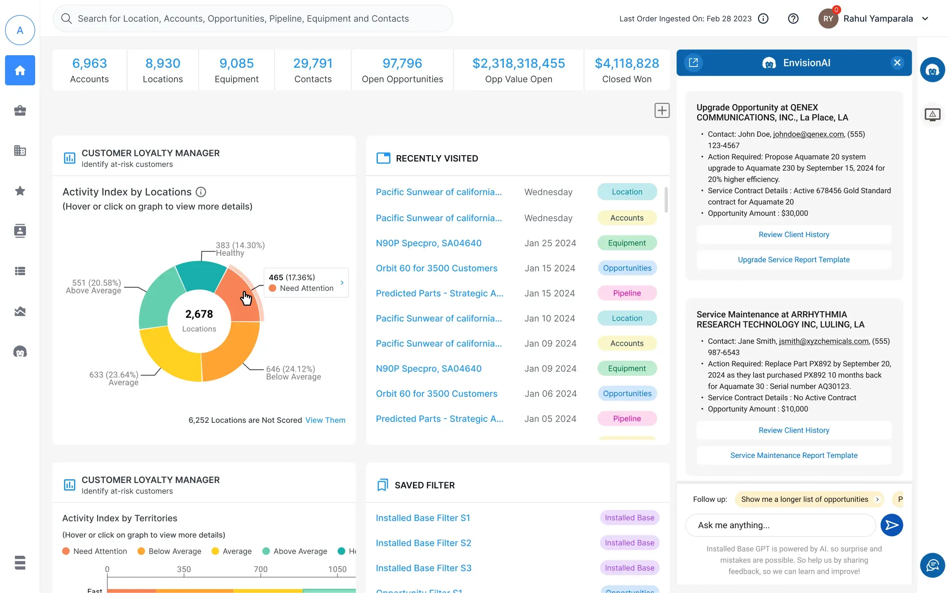This screenshot has width=949, height=593.
Task: Click the 29,791 Contacts tile
Action: coord(313,70)
